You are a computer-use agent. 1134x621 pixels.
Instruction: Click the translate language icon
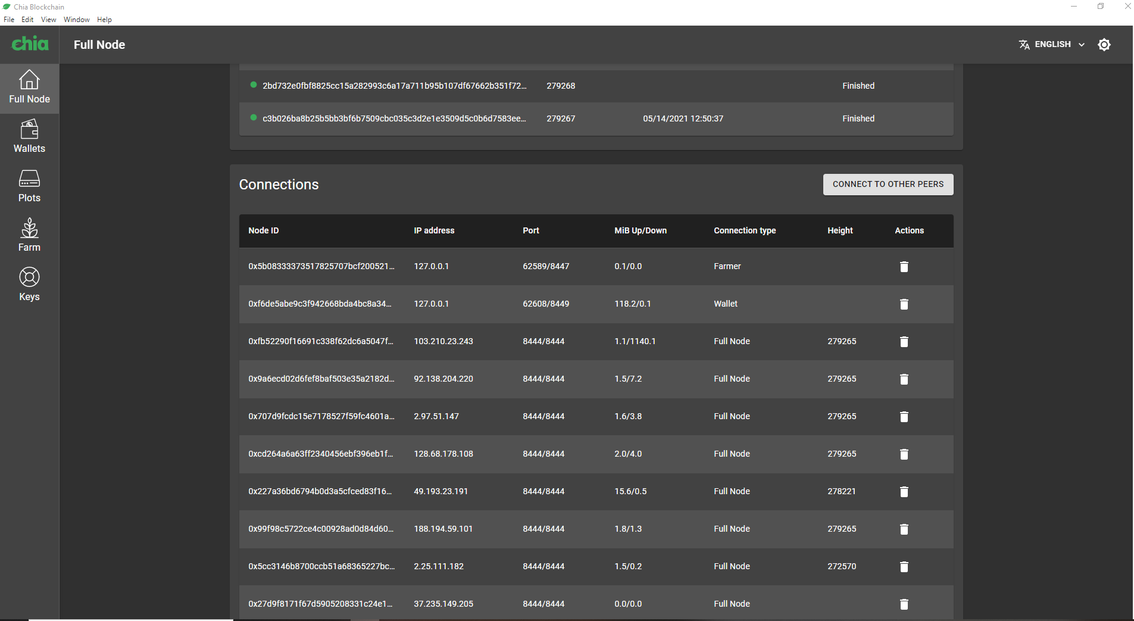pos(1024,45)
